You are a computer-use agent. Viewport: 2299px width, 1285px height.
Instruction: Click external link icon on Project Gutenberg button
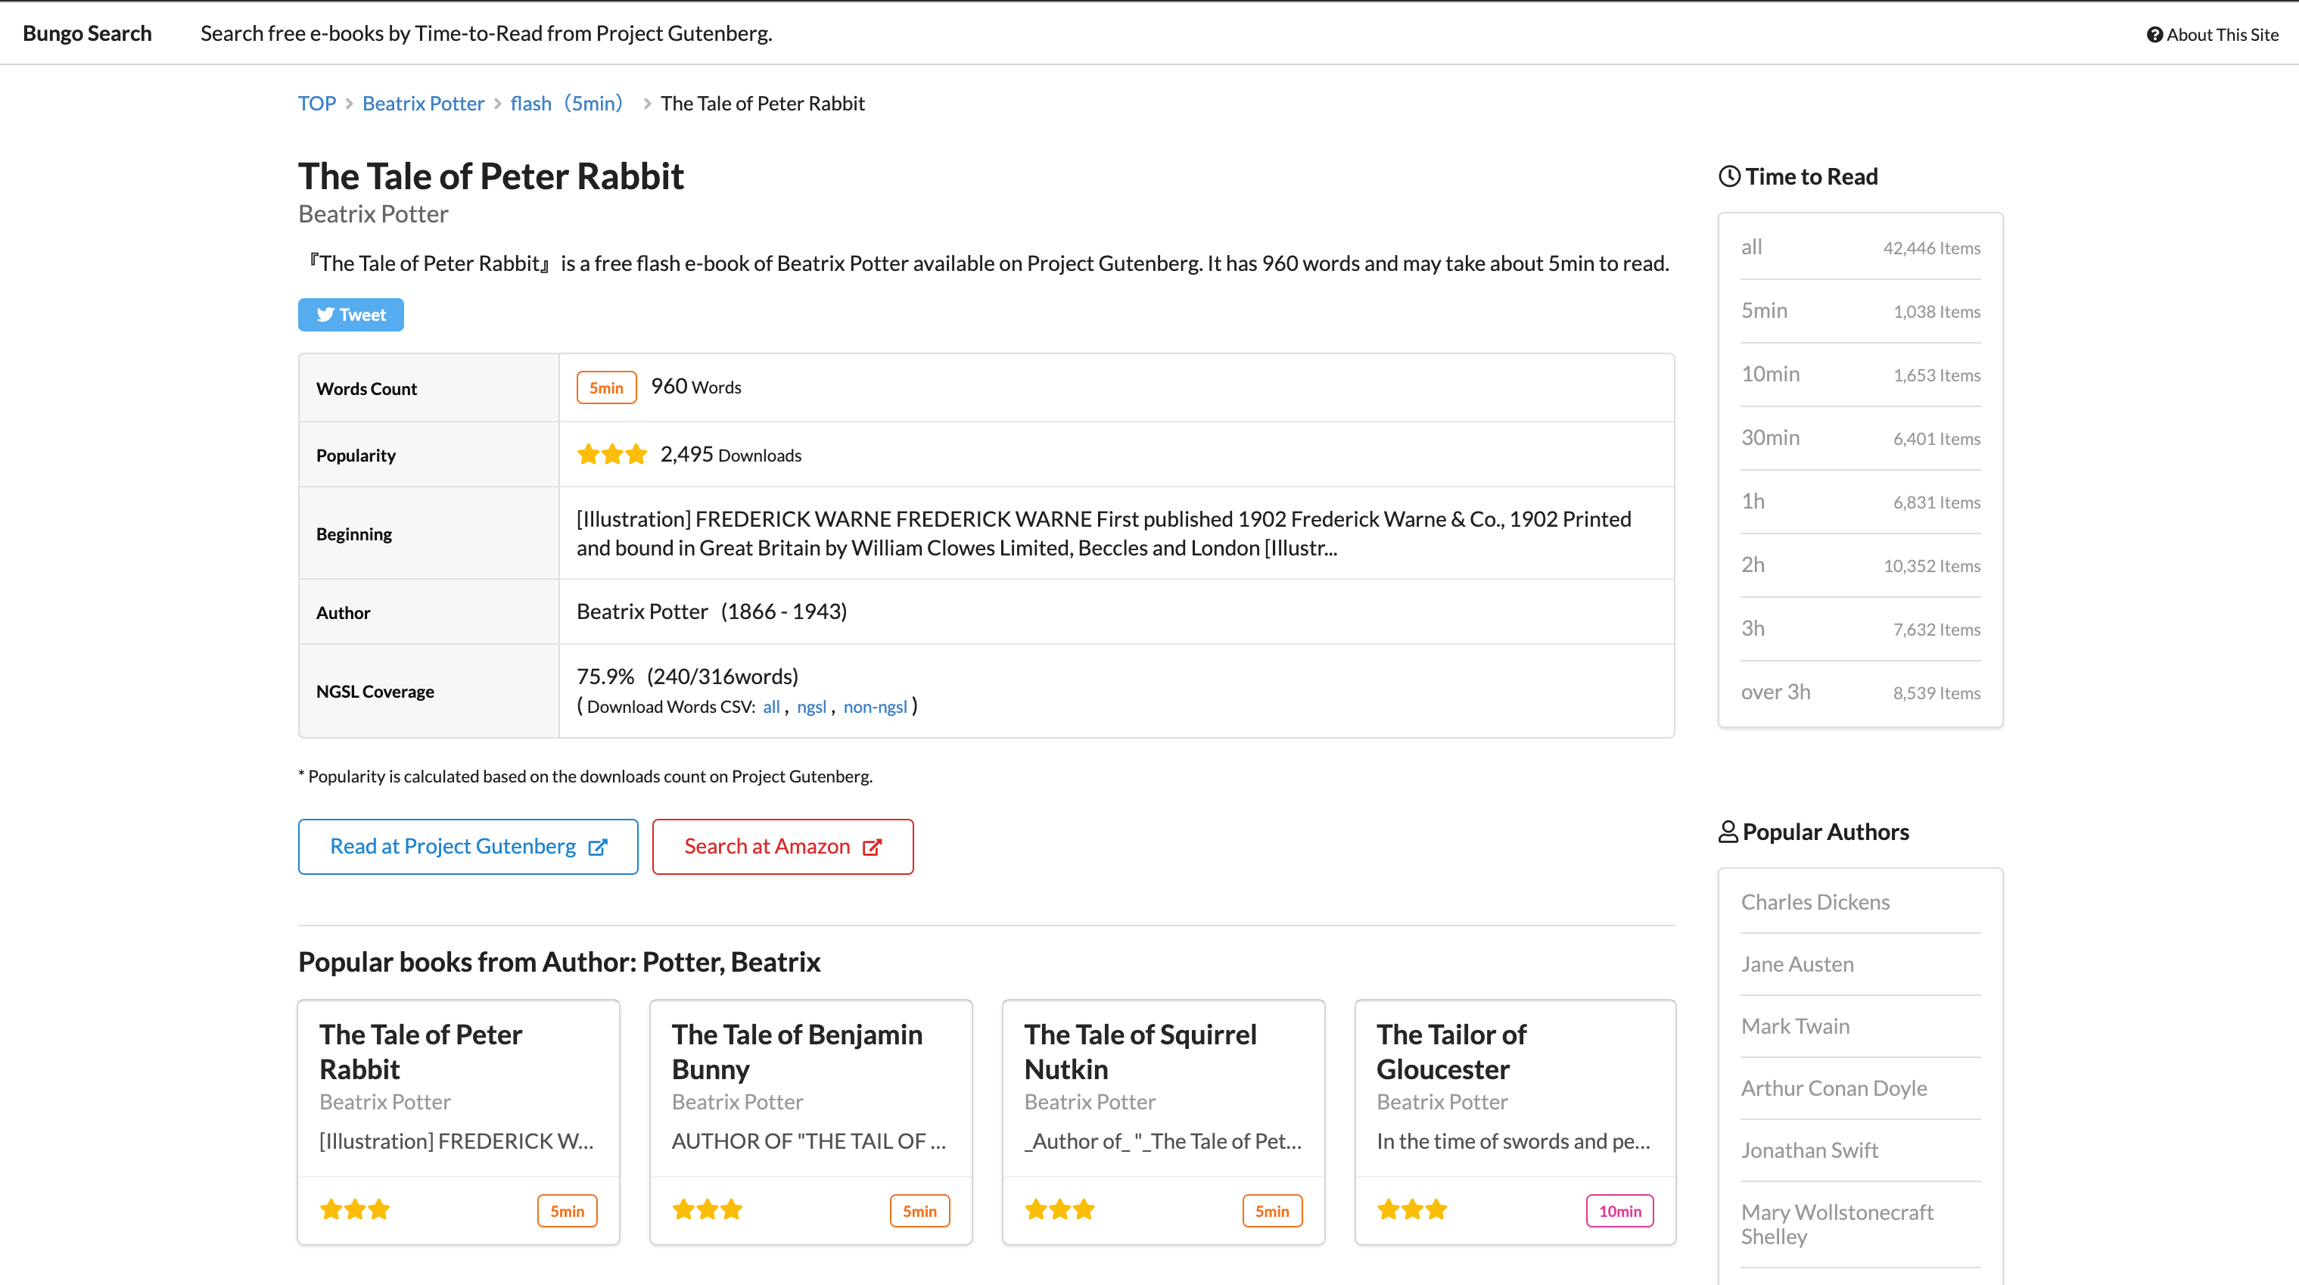(x=598, y=847)
